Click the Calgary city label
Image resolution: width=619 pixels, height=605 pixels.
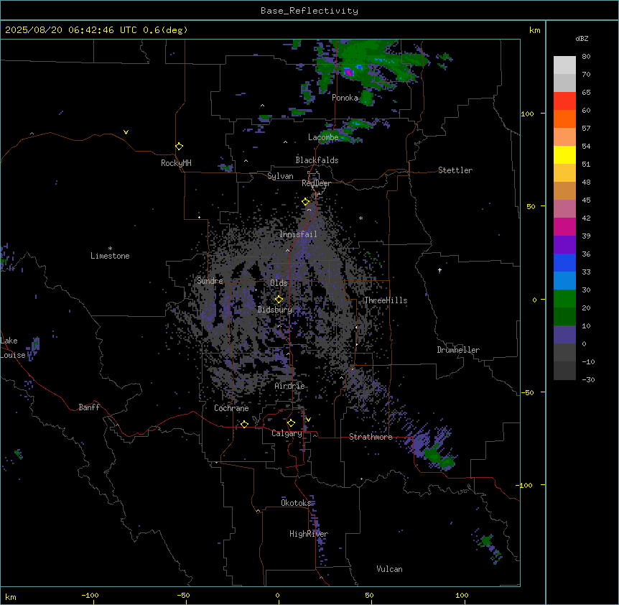[x=287, y=433]
